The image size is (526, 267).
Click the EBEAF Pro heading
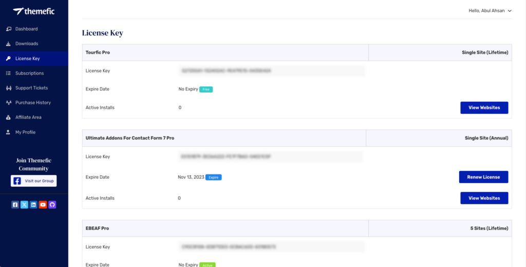(97, 228)
